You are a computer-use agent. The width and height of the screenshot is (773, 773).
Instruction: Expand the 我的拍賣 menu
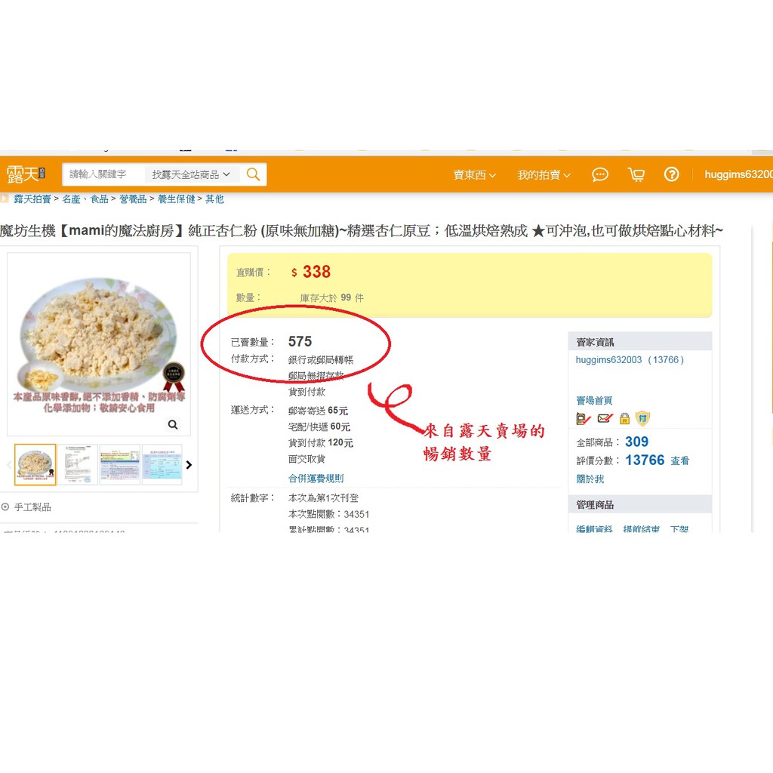click(544, 175)
